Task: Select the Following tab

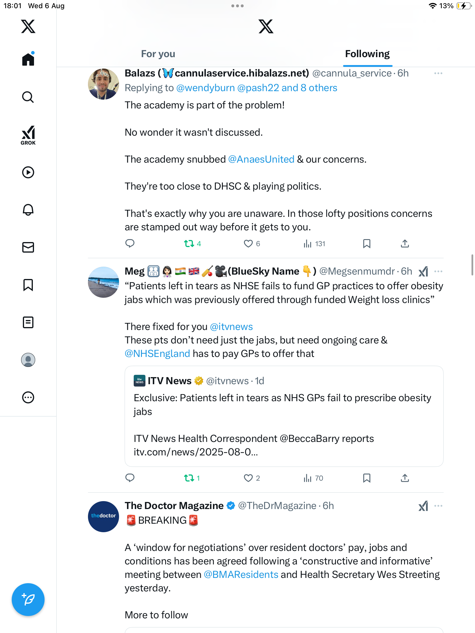Action: pyautogui.click(x=367, y=54)
